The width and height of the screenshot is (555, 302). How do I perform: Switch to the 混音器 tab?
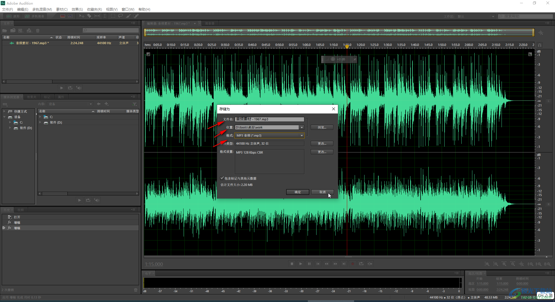[210, 23]
